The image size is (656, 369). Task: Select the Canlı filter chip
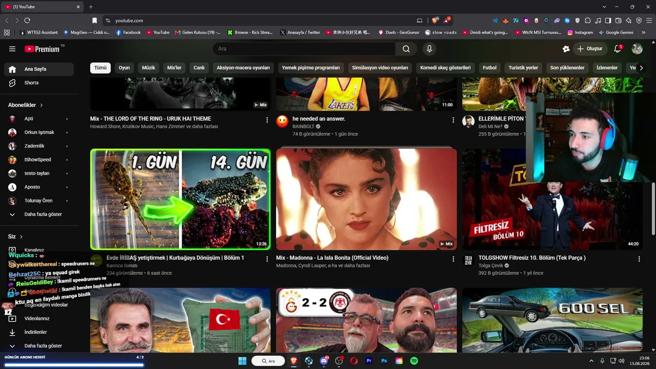click(199, 68)
